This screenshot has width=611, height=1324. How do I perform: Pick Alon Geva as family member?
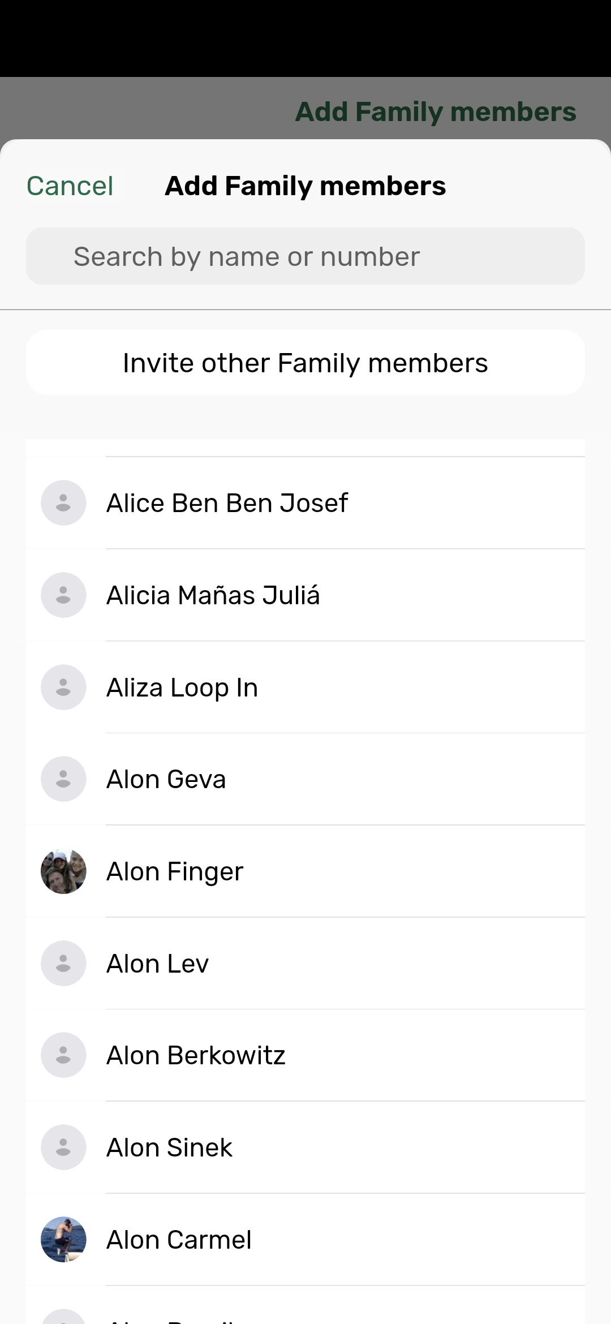pyautogui.click(x=166, y=779)
